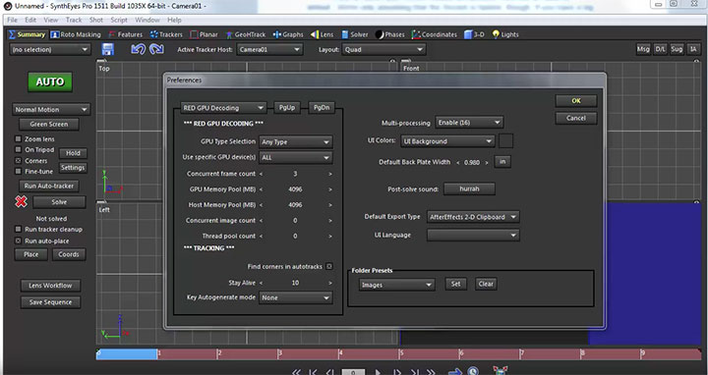Click the double-right fast-forward icon
The width and height of the screenshot is (708, 375).
pos(432,372)
